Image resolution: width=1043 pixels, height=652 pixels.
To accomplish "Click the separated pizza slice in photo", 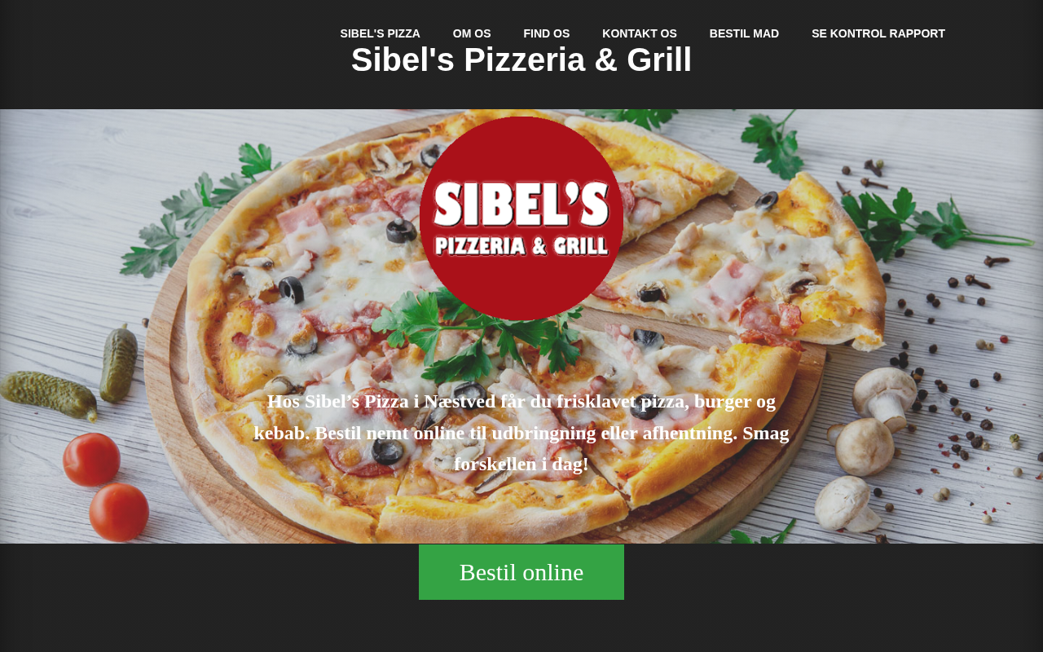I will coord(733,244).
